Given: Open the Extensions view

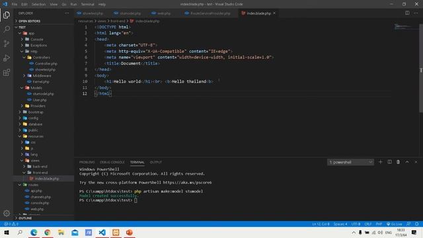Looking at the screenshot, I should (7, 72).
